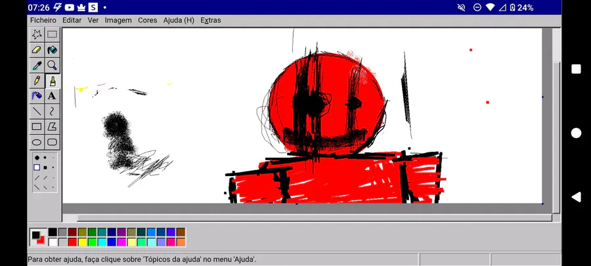Pick the dark gray color swatch
This screenshot has height=266, width=591.
[62, 232]
